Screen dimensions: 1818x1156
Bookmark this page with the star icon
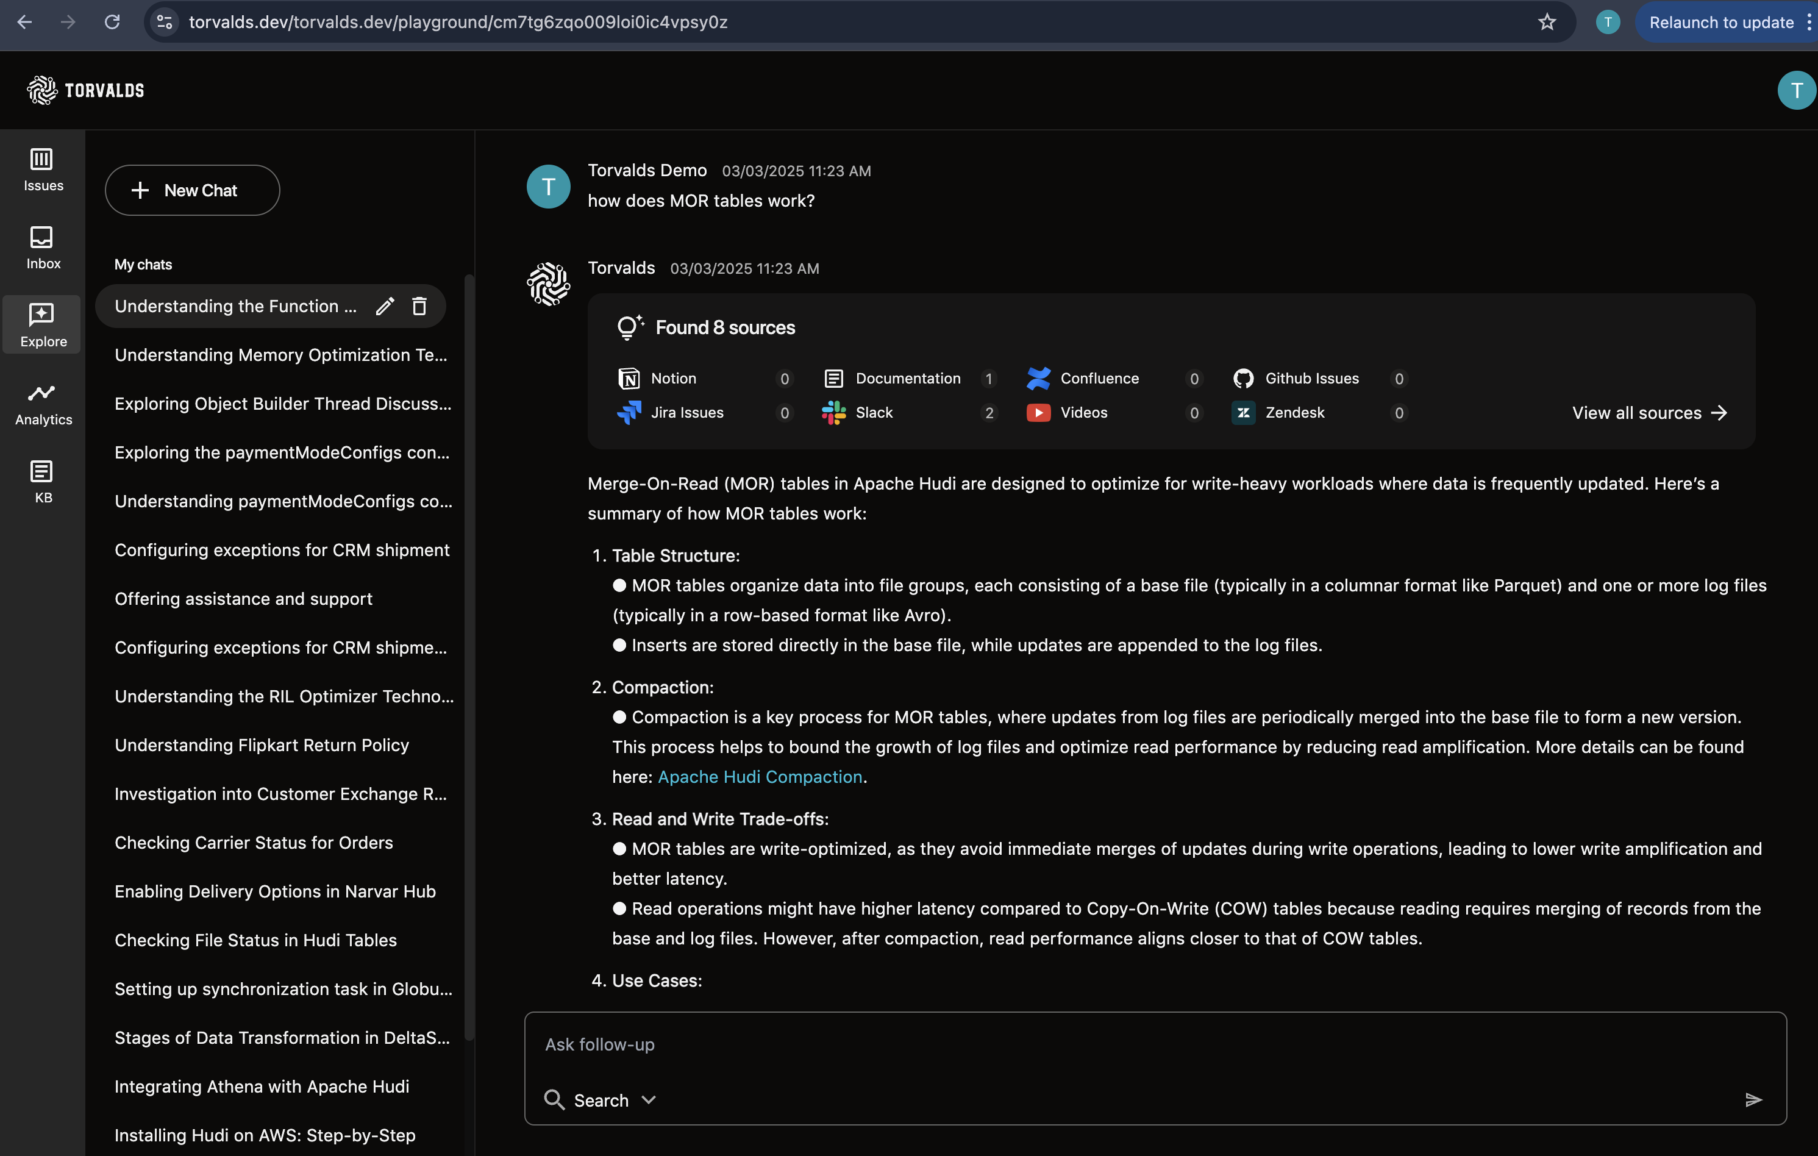pyautogui.click(x=1547, y=22)
